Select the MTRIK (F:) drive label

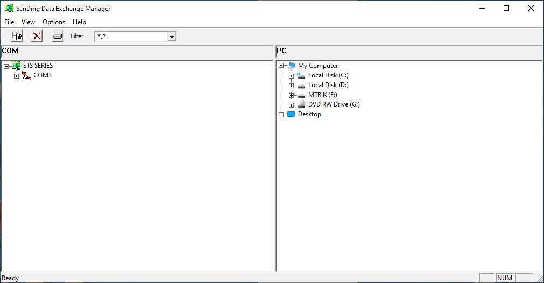pos(322,95)
